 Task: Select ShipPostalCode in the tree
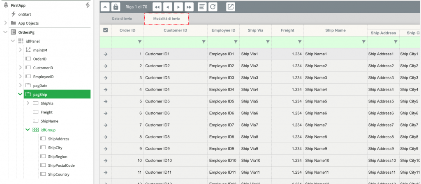[x=62, y=166]
